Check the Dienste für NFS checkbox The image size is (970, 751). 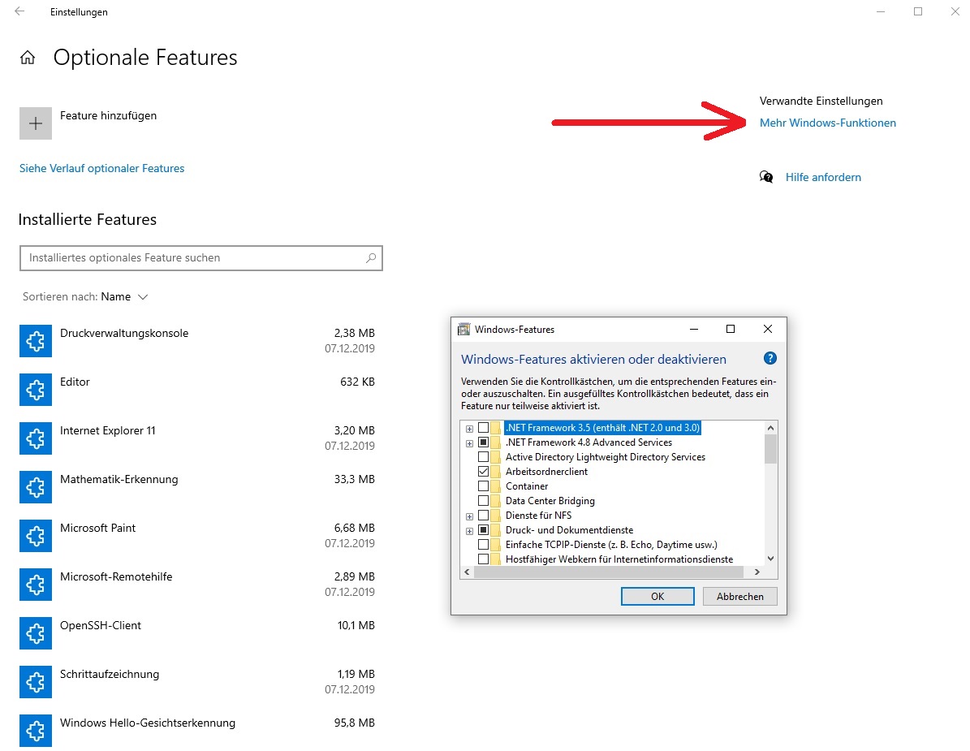pyautogui.click(x=483, y=516)
